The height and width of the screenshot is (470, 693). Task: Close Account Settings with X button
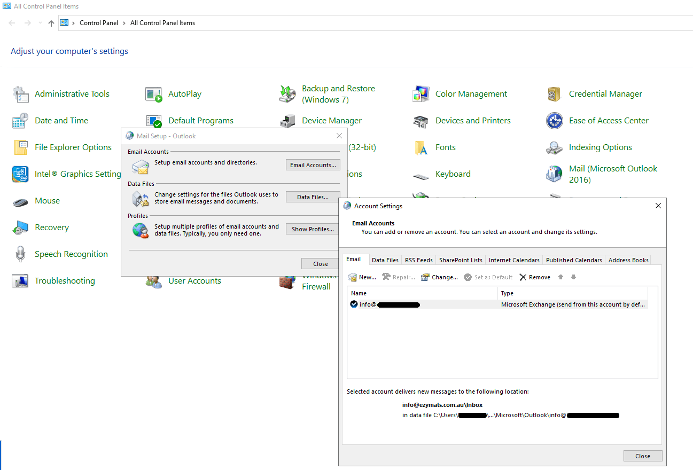coord(658,206)
